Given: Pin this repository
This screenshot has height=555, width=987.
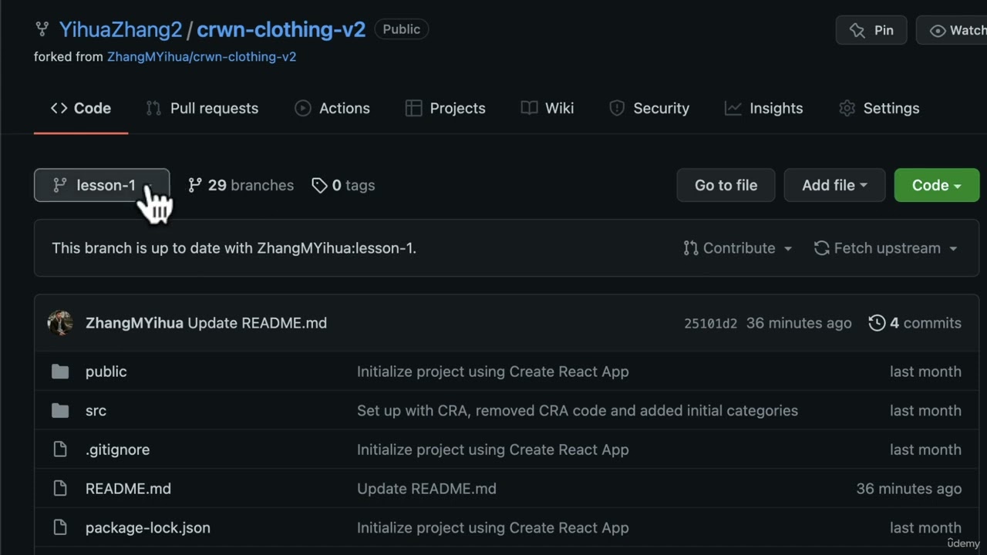Looking at the screenshot, I should coord(871,30).
